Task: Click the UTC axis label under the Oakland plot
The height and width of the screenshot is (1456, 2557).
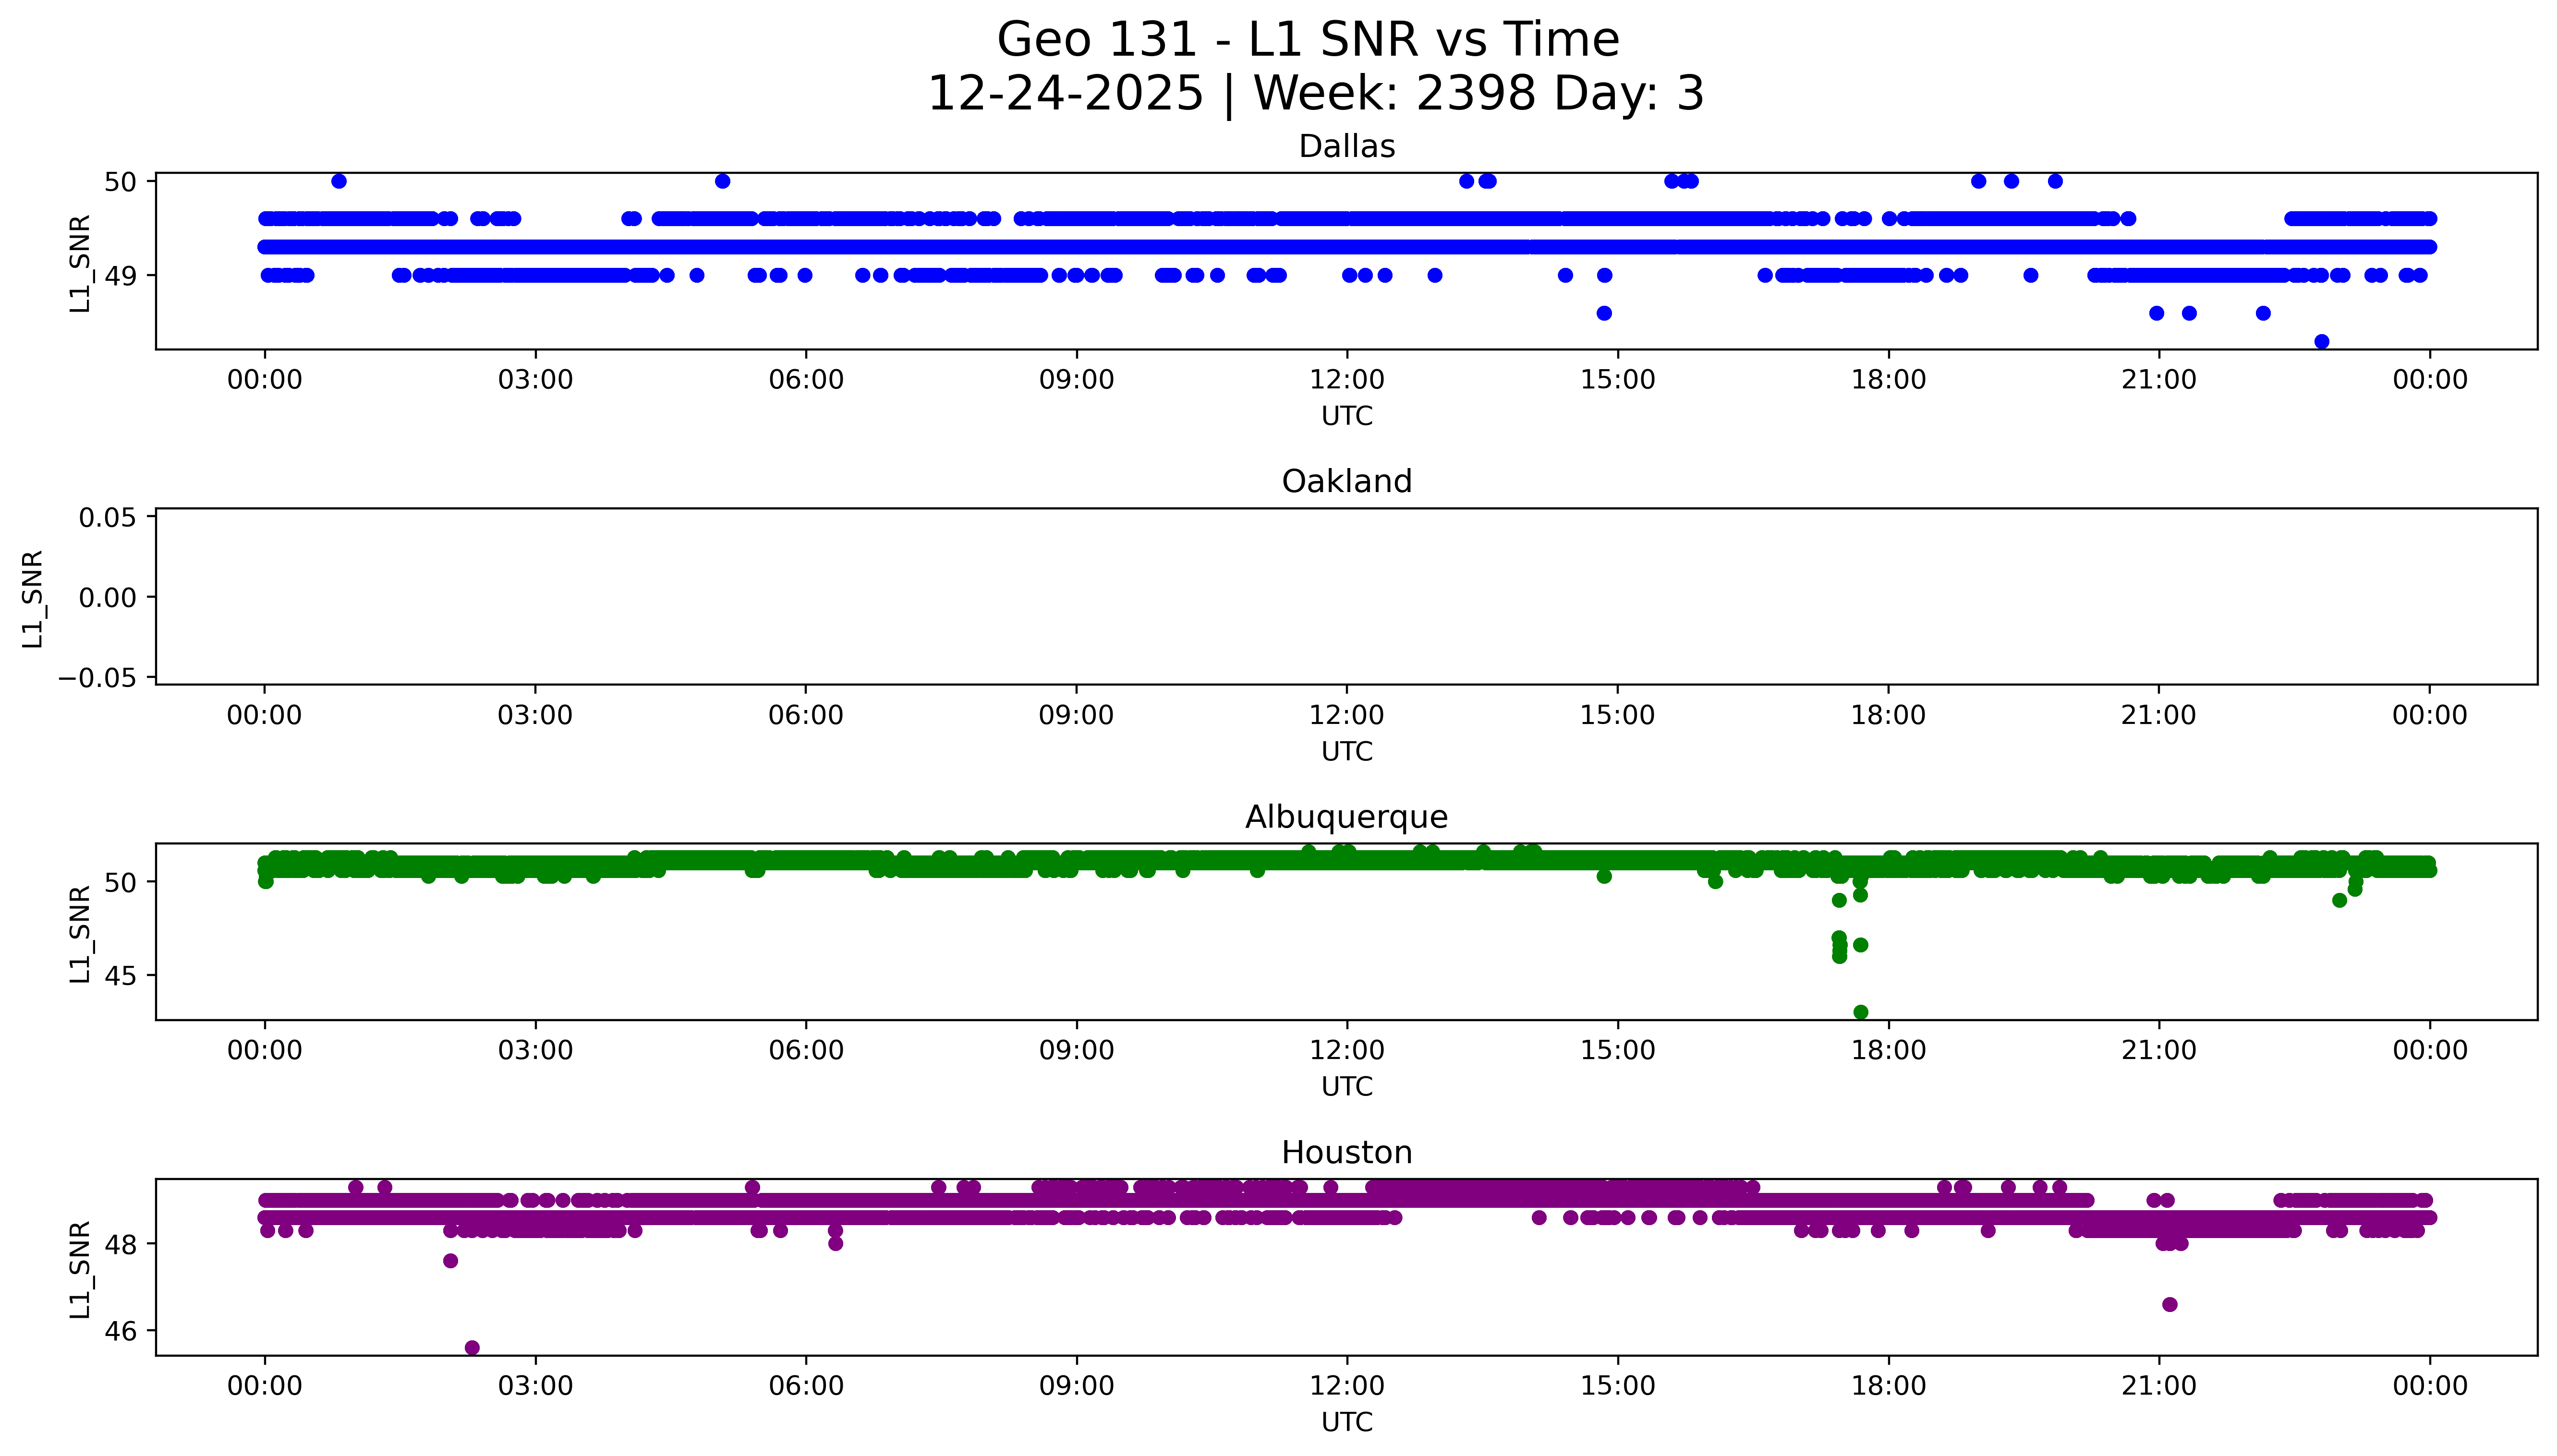Action: tap(1346, 751)
